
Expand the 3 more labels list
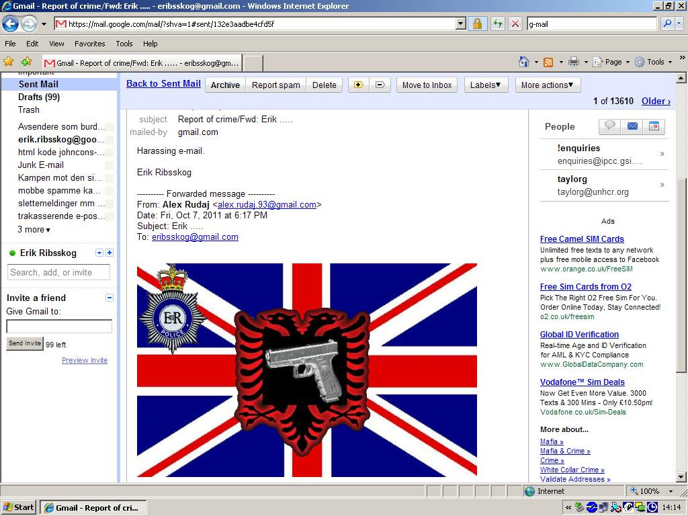[x=34, y=230]
